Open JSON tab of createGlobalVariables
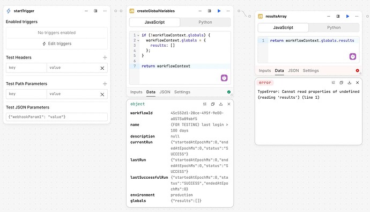This screenshot has height=212, width=370. tap(165, 92)
